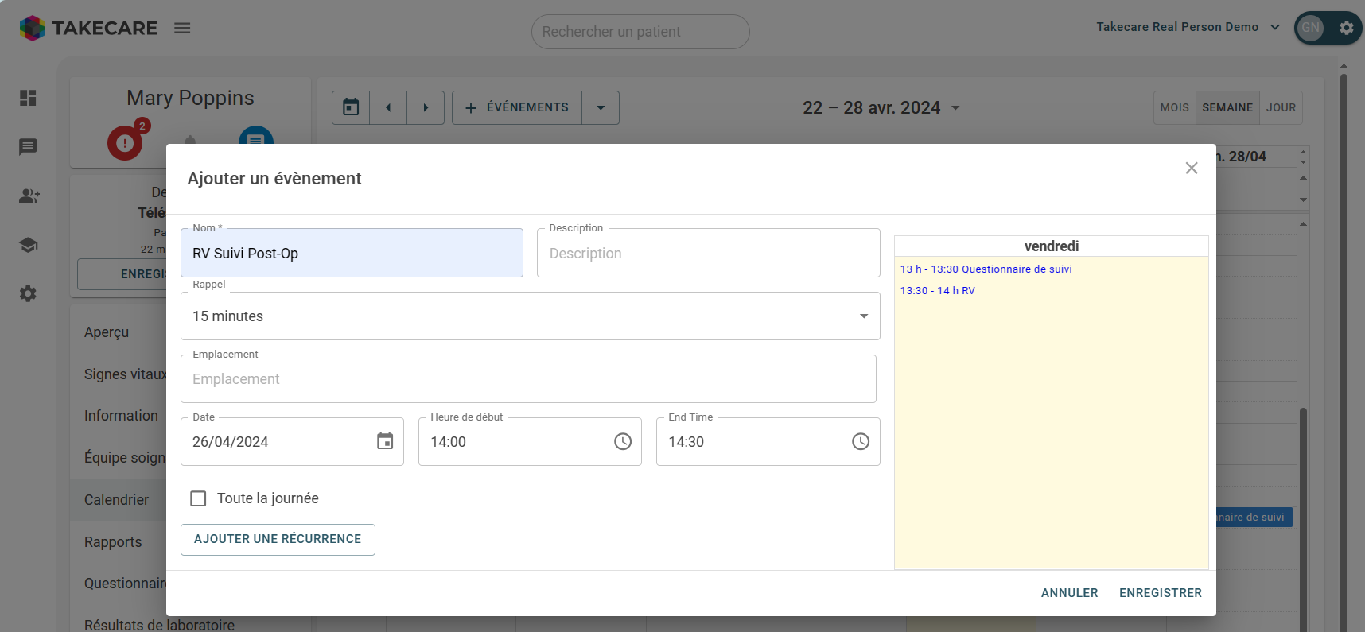Click the clock icon for Heure de début
This screenshot has height=632, width=1365.
pos(623,441)
